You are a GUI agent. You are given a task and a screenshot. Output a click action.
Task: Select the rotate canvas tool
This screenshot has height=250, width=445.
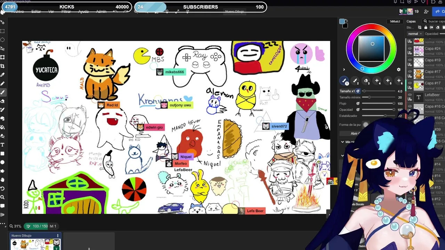coord(2,189)
